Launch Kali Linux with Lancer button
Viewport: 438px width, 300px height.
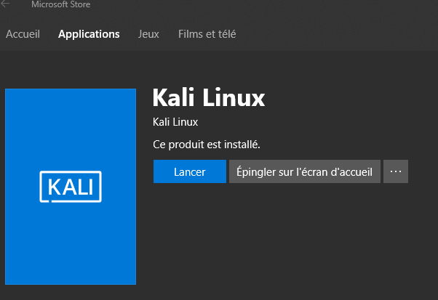click(x=190, y=171)
